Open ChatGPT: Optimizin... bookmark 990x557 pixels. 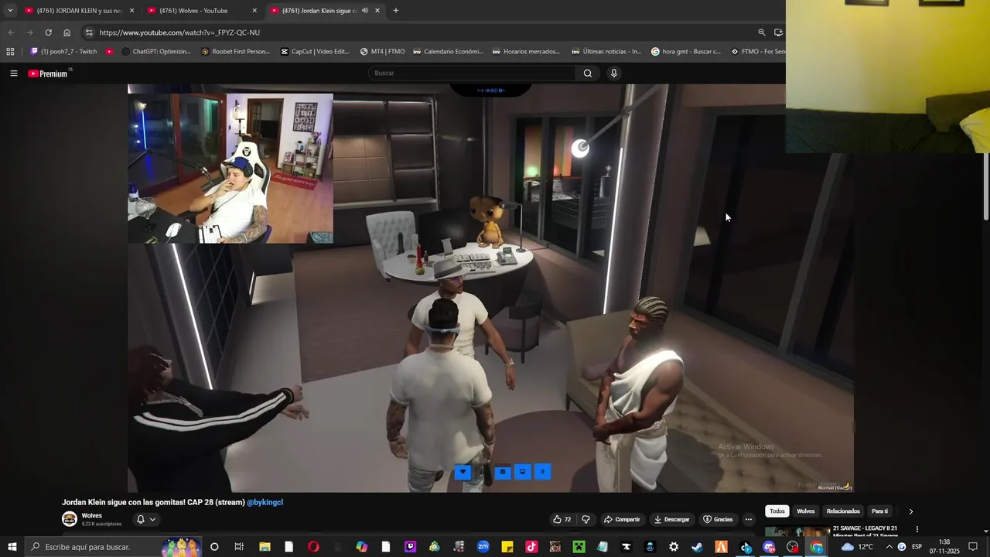[x=155, y=52]
